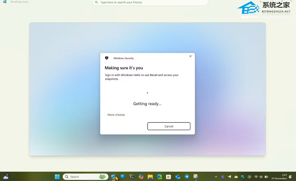Open Telegram from the taskbar
This screenshot has height=181, width=296.
pyautogui.click(x=187, y=177)
